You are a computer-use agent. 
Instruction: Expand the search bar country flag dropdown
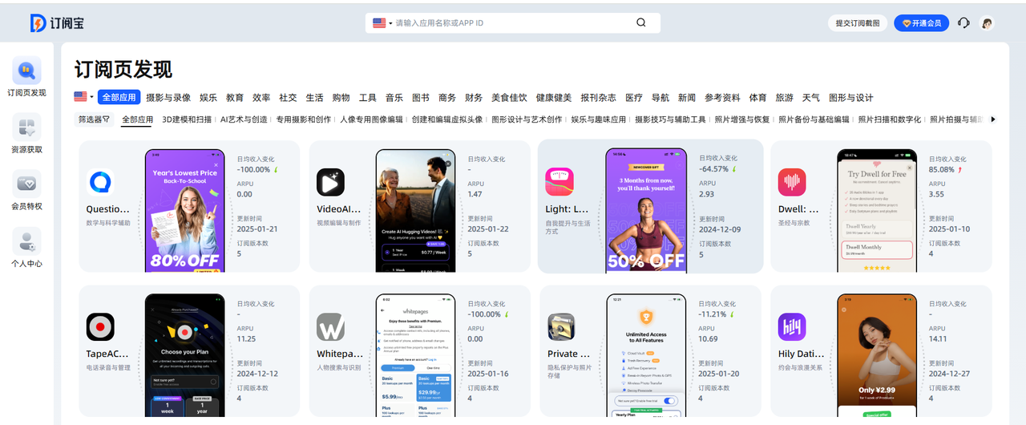pyautogui.click(x=382, y=23)
